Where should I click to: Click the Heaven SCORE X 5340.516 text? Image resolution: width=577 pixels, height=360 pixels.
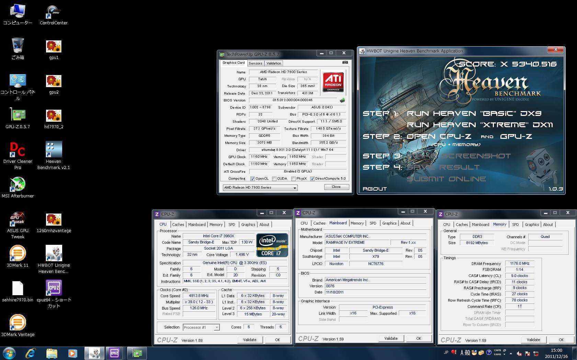pyautogui.click(x=508, y=64)
